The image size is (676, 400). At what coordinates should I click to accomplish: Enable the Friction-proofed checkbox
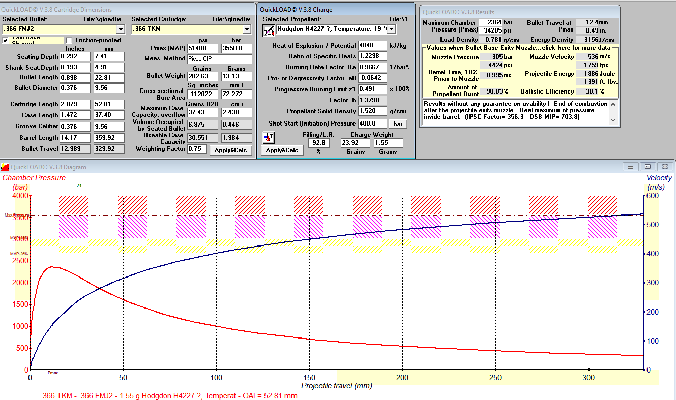point(69,40)
